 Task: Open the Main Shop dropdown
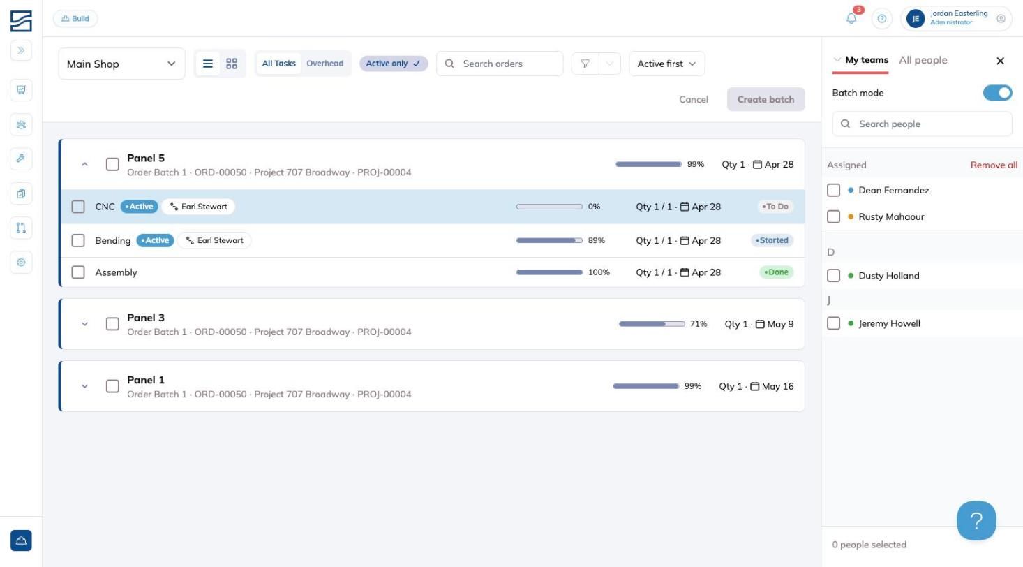click(x=121, y=64)
